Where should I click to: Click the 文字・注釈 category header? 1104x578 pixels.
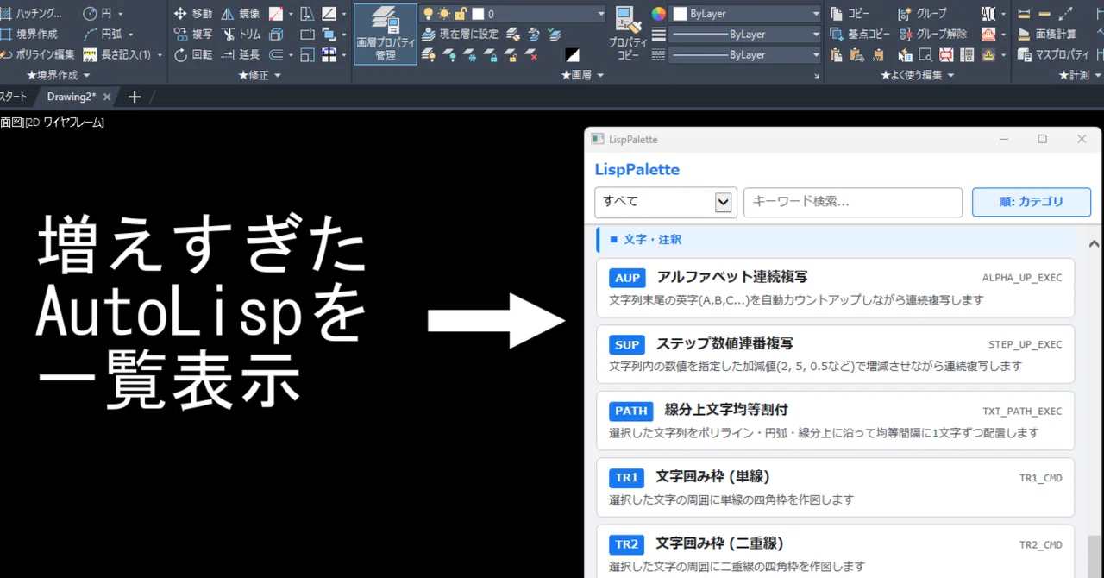(835, 239)
